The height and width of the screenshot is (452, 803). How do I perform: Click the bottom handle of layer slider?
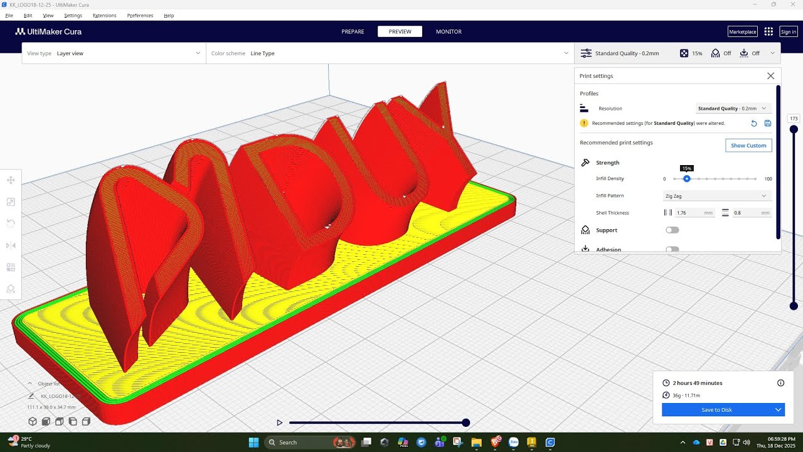click(794, 306)
